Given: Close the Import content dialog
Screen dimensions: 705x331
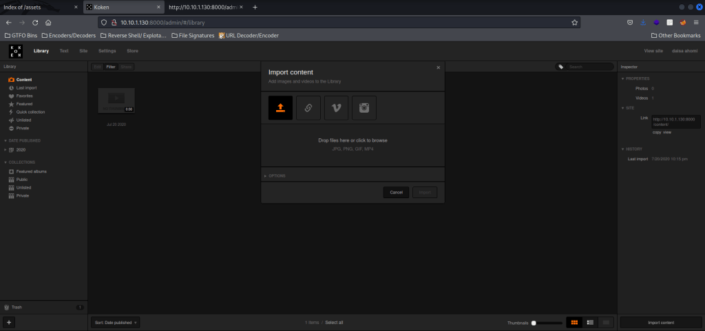Looking at the screenshot, I should pyautogui.click(x=439, y=67).
